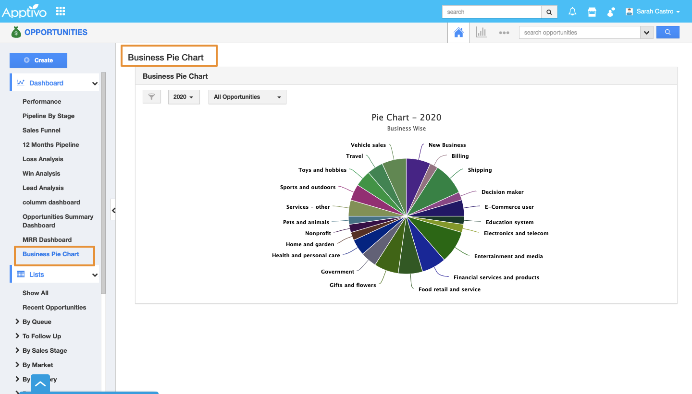Screen dimensions: 692x394
Task: Click the Create button
Action: click(38, 60)
